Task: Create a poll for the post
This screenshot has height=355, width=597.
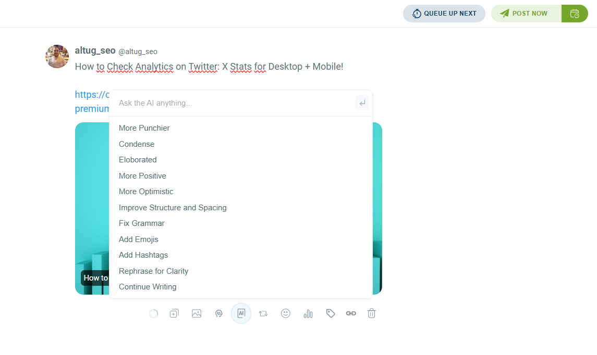Action: pos(308,313)
